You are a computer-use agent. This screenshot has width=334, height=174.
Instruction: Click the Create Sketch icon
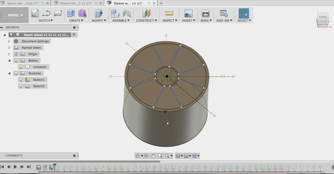pyautogui.click(x=35, y=13)
